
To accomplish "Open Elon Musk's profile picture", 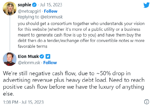I will coord(10,59).
